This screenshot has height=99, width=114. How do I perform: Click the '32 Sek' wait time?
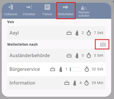point(98,69)
